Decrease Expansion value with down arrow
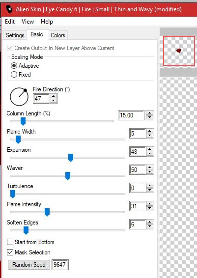The image size is (197, 278). 150,154
